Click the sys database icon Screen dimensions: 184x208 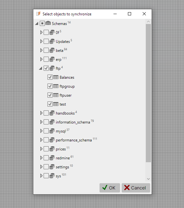(x=52, y=176)
